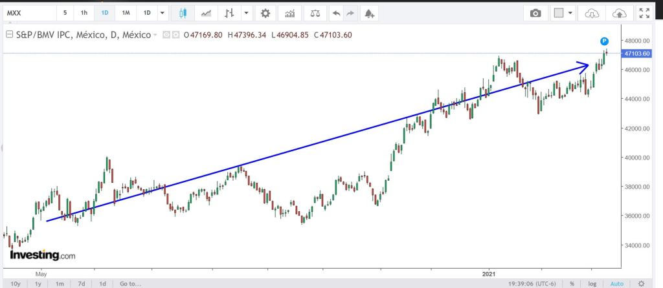Expand the time interval dropdown arrow
This screenshot has width=663, height=288.
(x=162, y=13)
